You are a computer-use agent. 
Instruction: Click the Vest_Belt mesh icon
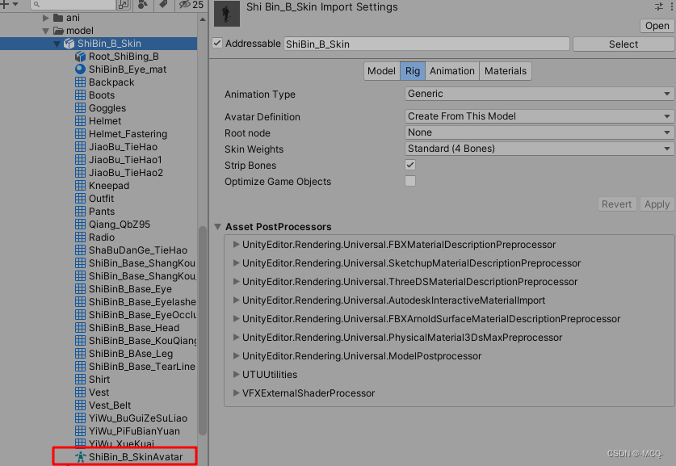(80, 405)
